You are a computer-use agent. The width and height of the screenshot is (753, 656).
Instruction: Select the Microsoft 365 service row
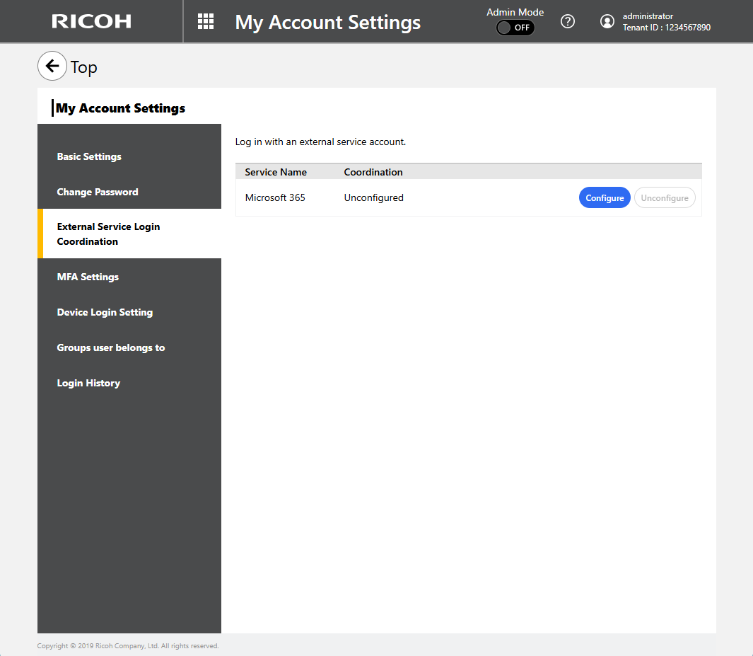click(275, 198)
